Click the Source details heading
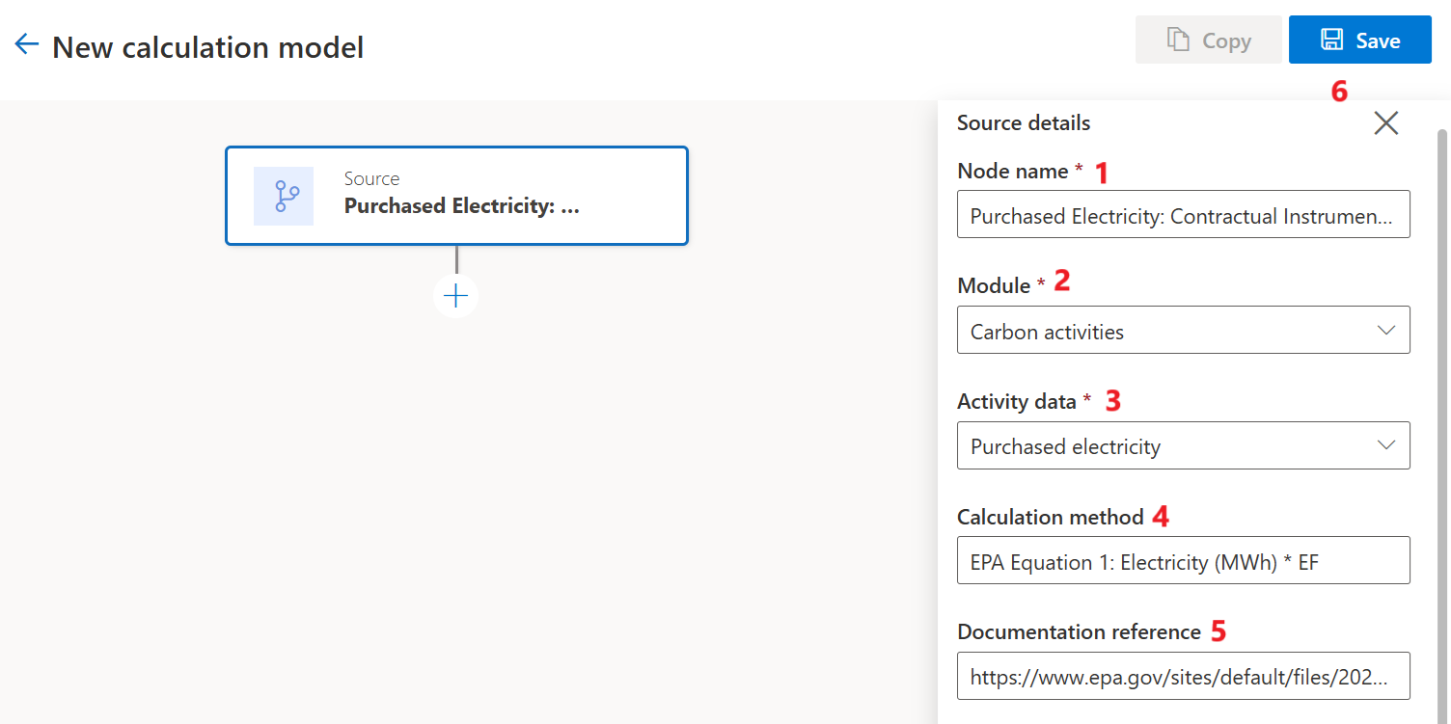The height and width of the screenshot is (724, 1451). click(1024, 123)
